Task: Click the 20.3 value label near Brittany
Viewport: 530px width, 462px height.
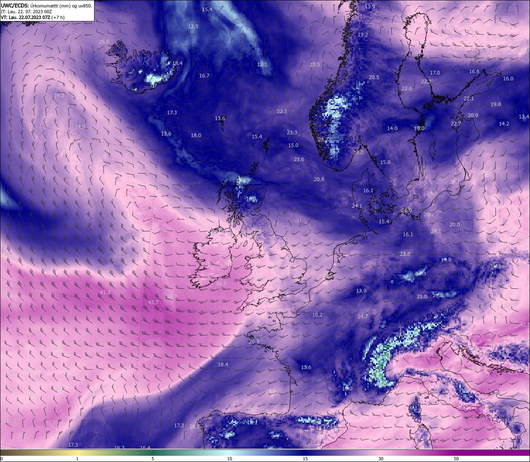Action: [254, 342]
